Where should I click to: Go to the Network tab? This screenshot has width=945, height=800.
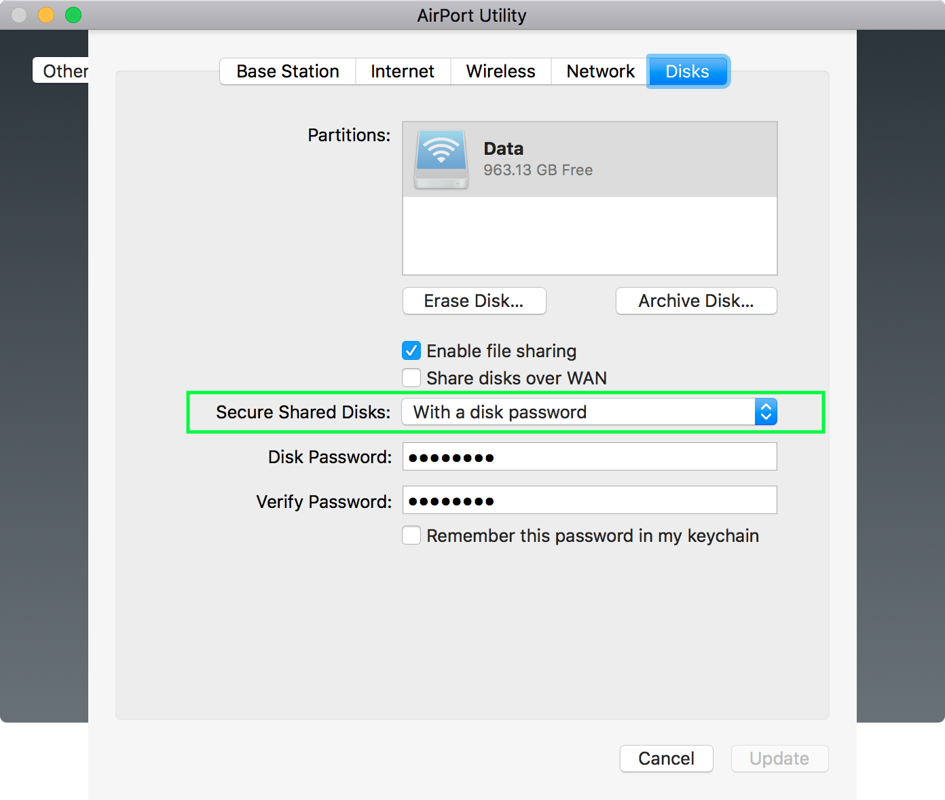[601, 71]
